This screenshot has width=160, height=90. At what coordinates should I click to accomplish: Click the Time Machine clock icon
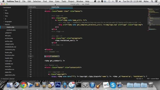tap(109, 1)
